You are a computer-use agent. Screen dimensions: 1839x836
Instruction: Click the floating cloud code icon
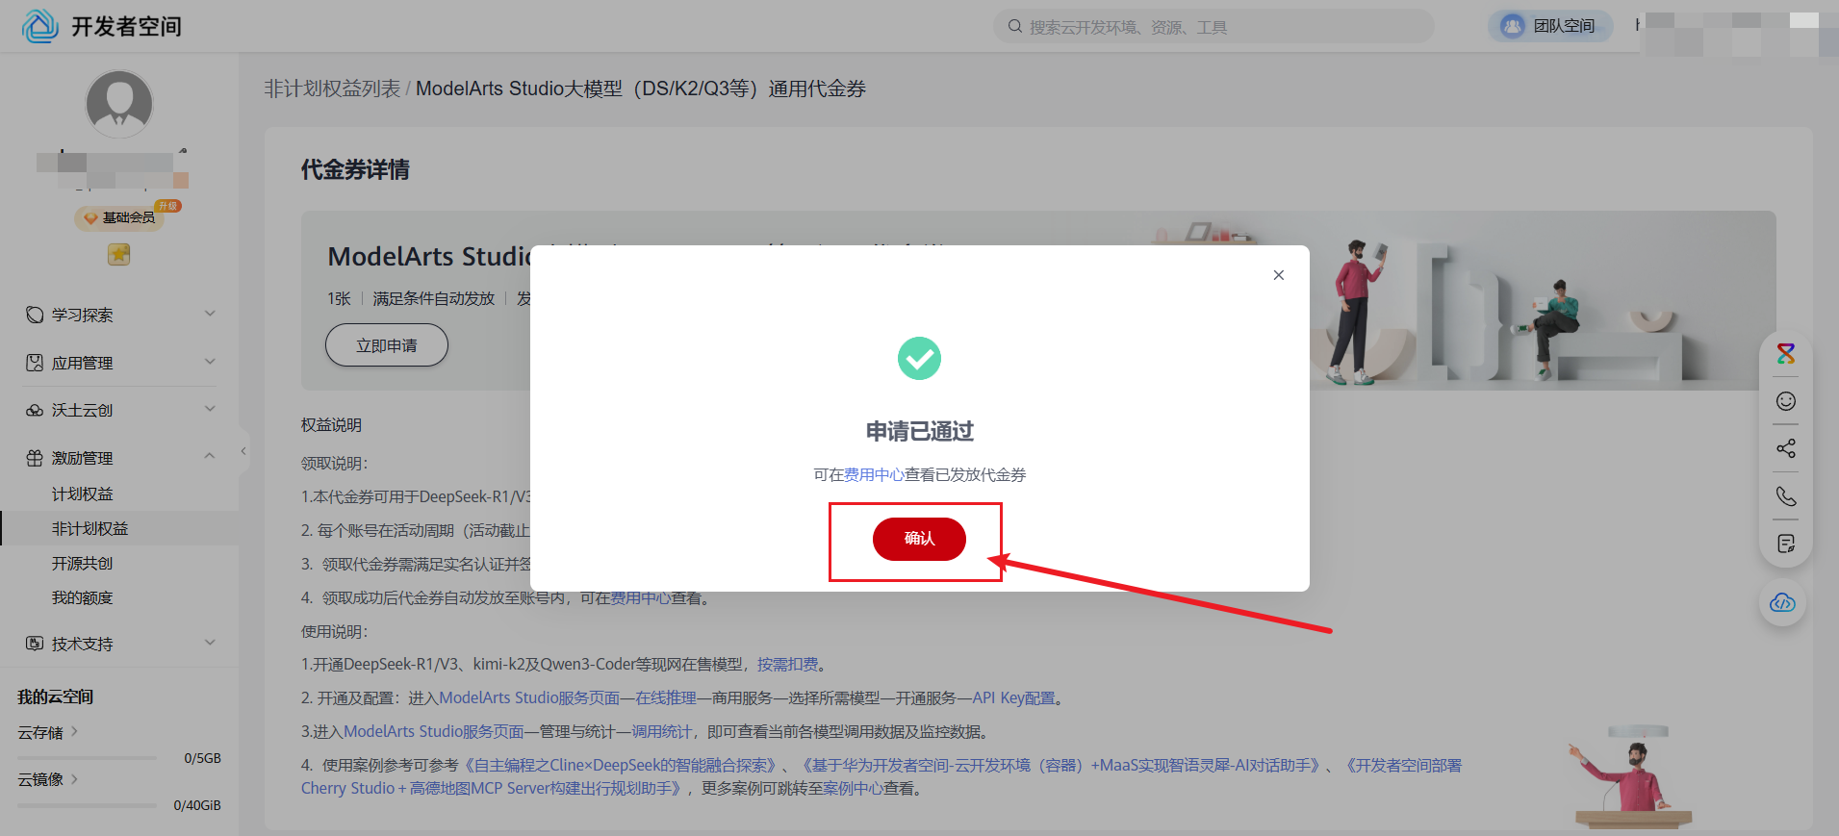tap(1783, 603)
